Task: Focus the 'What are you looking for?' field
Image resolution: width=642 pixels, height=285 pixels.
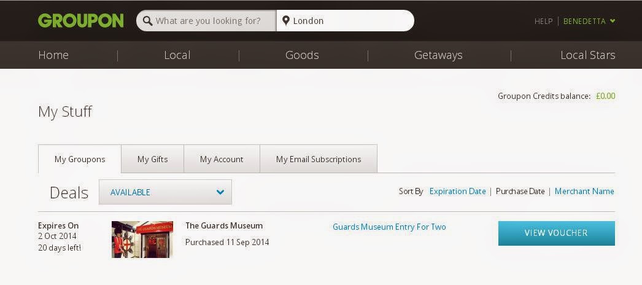Action: point(206,21)
